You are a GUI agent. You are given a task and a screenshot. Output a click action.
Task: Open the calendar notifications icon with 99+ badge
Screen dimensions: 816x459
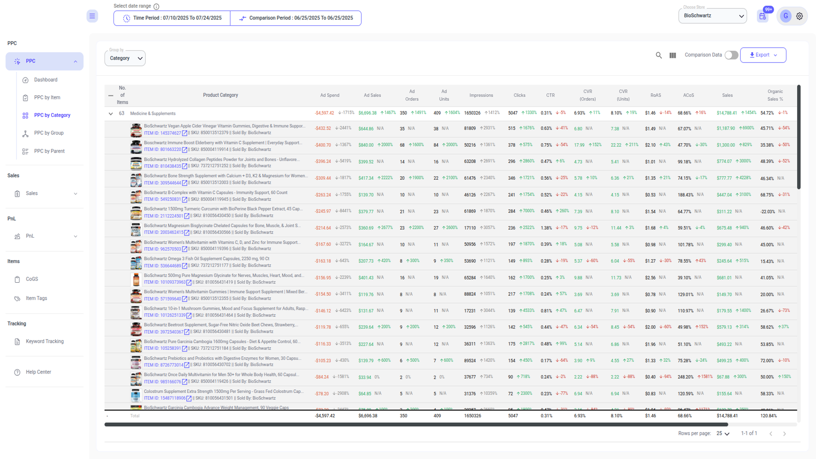pyautogui.click(x=763, y=16)
